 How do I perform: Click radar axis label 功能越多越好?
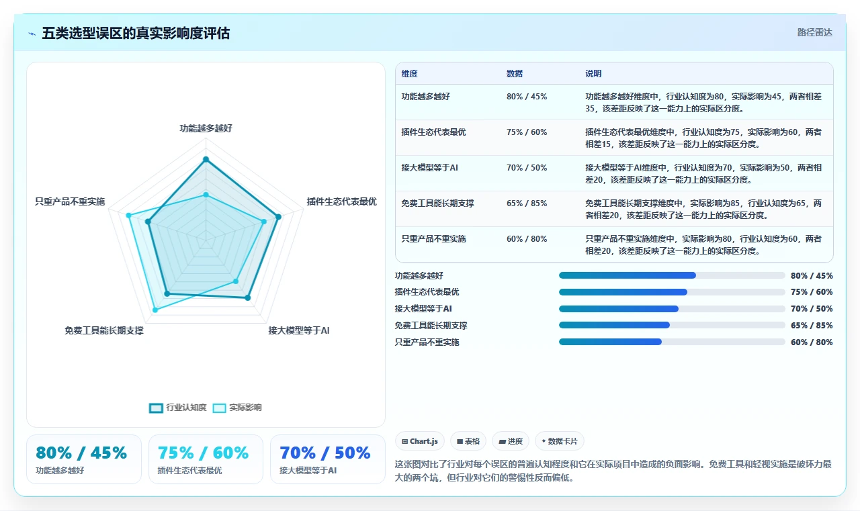pyautogui.click(x=206, y=128)
